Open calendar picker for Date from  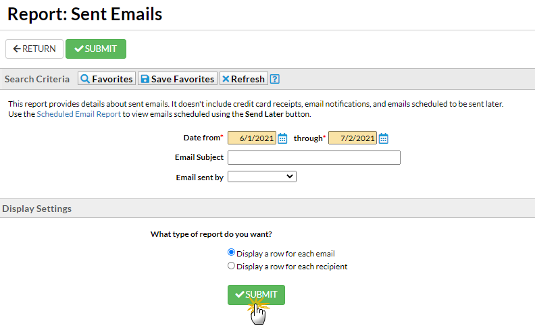(x=282, y=138)
